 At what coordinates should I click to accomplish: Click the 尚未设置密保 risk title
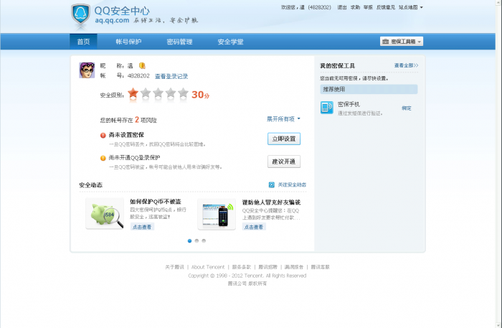click(126, 135)
